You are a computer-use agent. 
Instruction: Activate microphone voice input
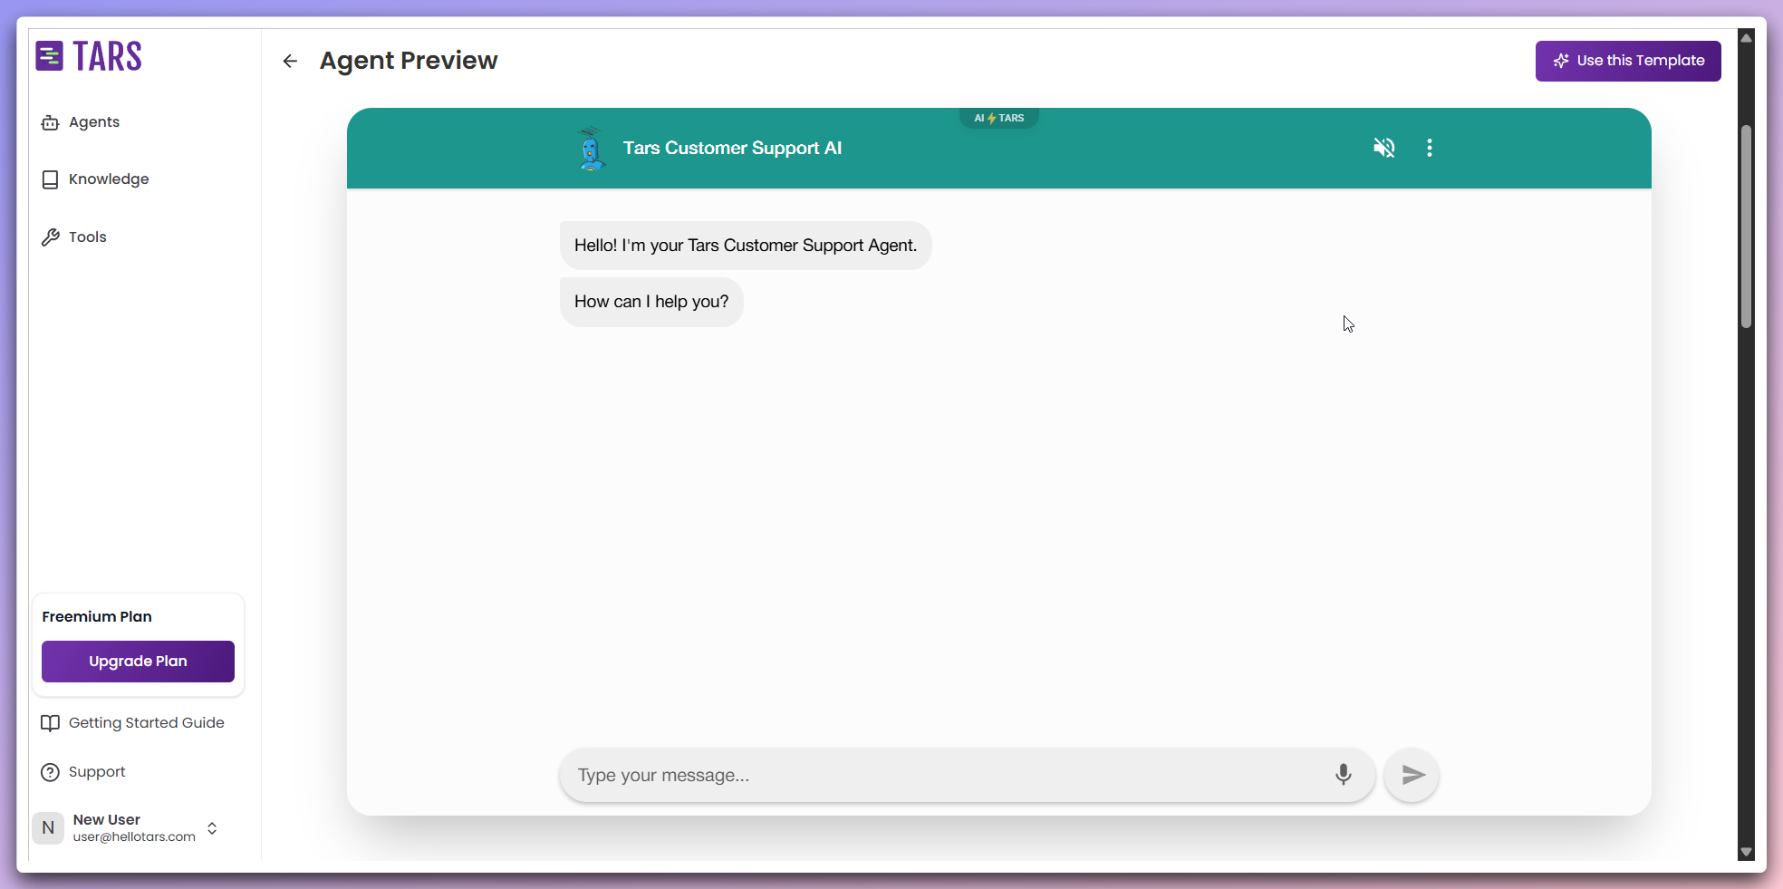click(x=1343, y=775)
